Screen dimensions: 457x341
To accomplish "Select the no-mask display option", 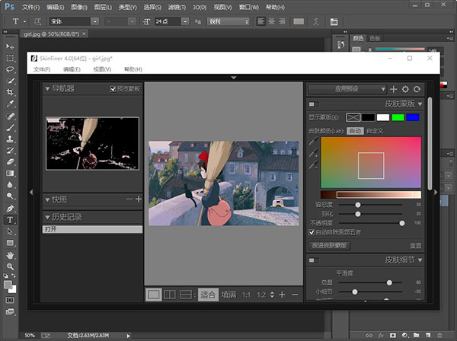I will (353, 117).
